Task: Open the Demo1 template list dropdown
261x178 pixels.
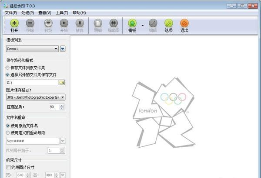Action: pyautogui.click(x=32, y=49)
